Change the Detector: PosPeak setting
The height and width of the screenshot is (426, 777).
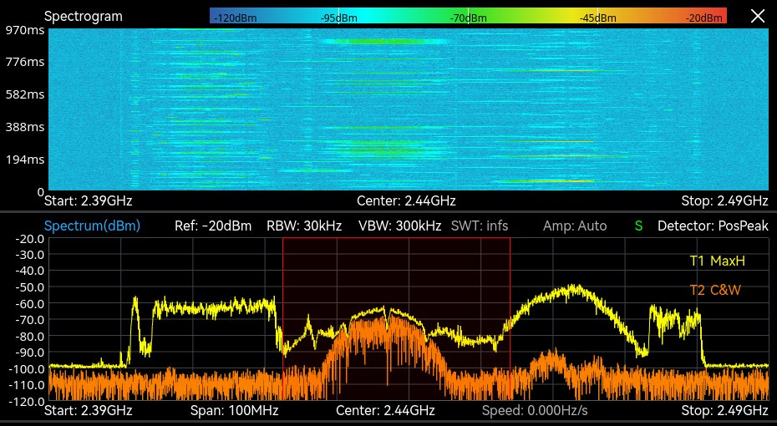[x=713, y=226]
